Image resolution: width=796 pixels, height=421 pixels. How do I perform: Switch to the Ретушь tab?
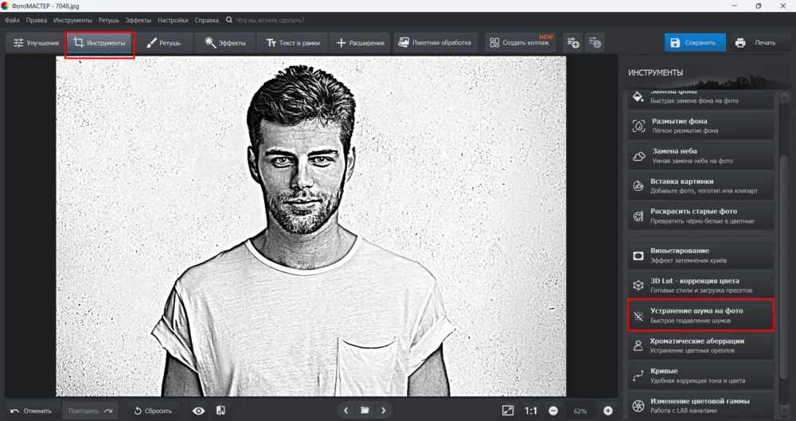[x=164, y=43]
